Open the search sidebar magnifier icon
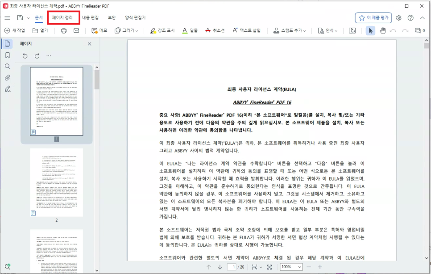Screen dimensions: 431x274 [x=8, y=66]
